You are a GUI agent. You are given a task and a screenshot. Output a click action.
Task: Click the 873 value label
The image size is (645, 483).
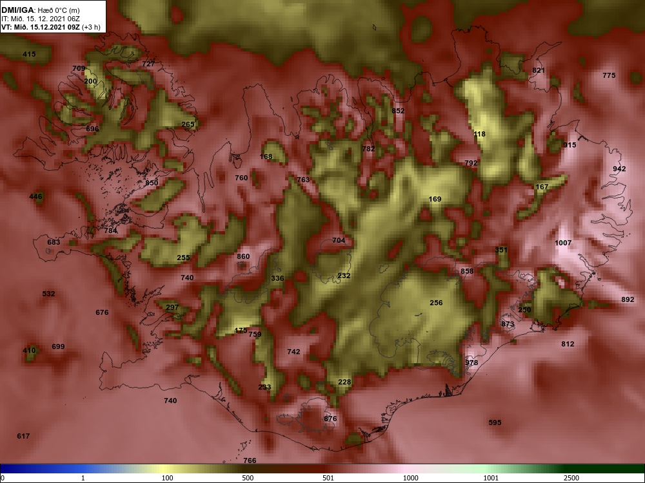[508, 324]
